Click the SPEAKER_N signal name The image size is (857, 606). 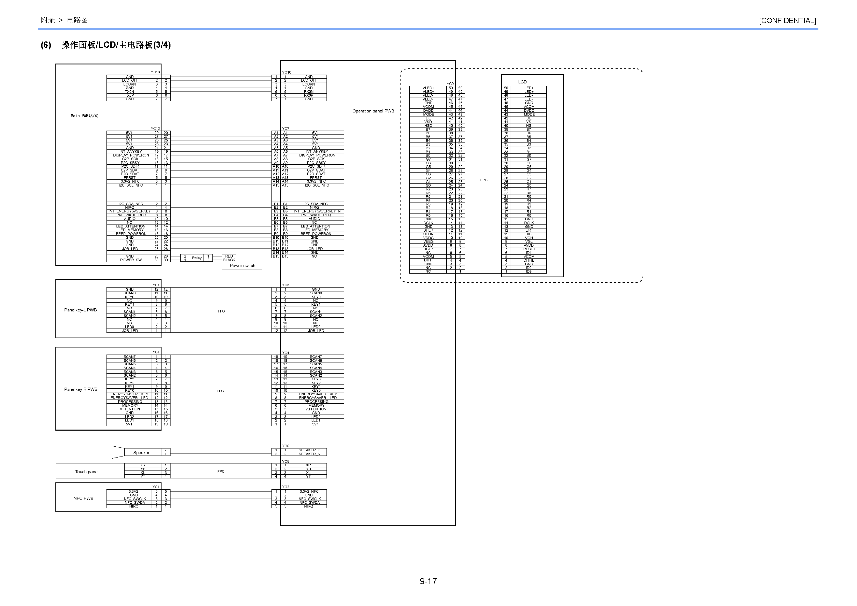tap(309, 454)
